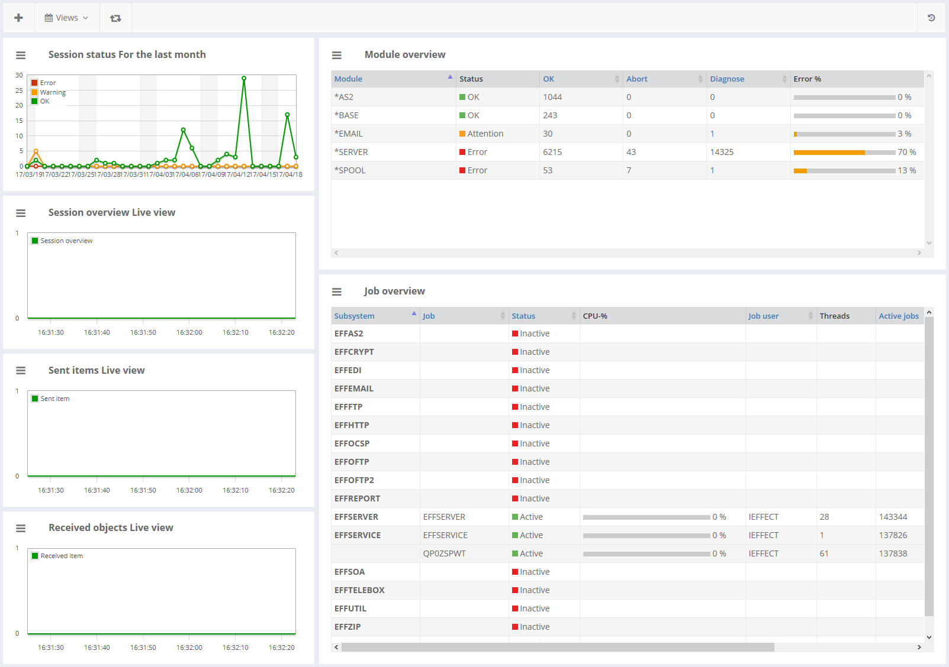Click the retweet-style refresh arrows icon
This screenshot has width=949, height=667.
115,18
